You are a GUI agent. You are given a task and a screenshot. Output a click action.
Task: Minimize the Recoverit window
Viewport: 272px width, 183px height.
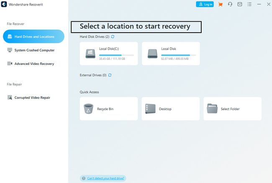click(x=259, y=4)
